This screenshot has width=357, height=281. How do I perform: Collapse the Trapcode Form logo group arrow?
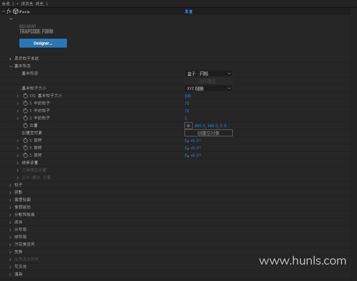(11, 19)
